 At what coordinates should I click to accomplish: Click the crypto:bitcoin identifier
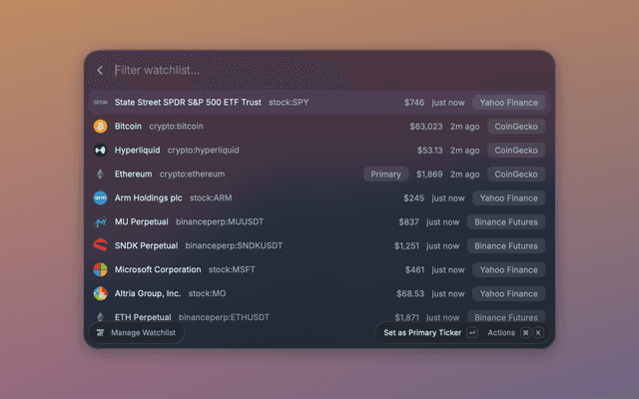pyautogui.click(x=176, y=127)
